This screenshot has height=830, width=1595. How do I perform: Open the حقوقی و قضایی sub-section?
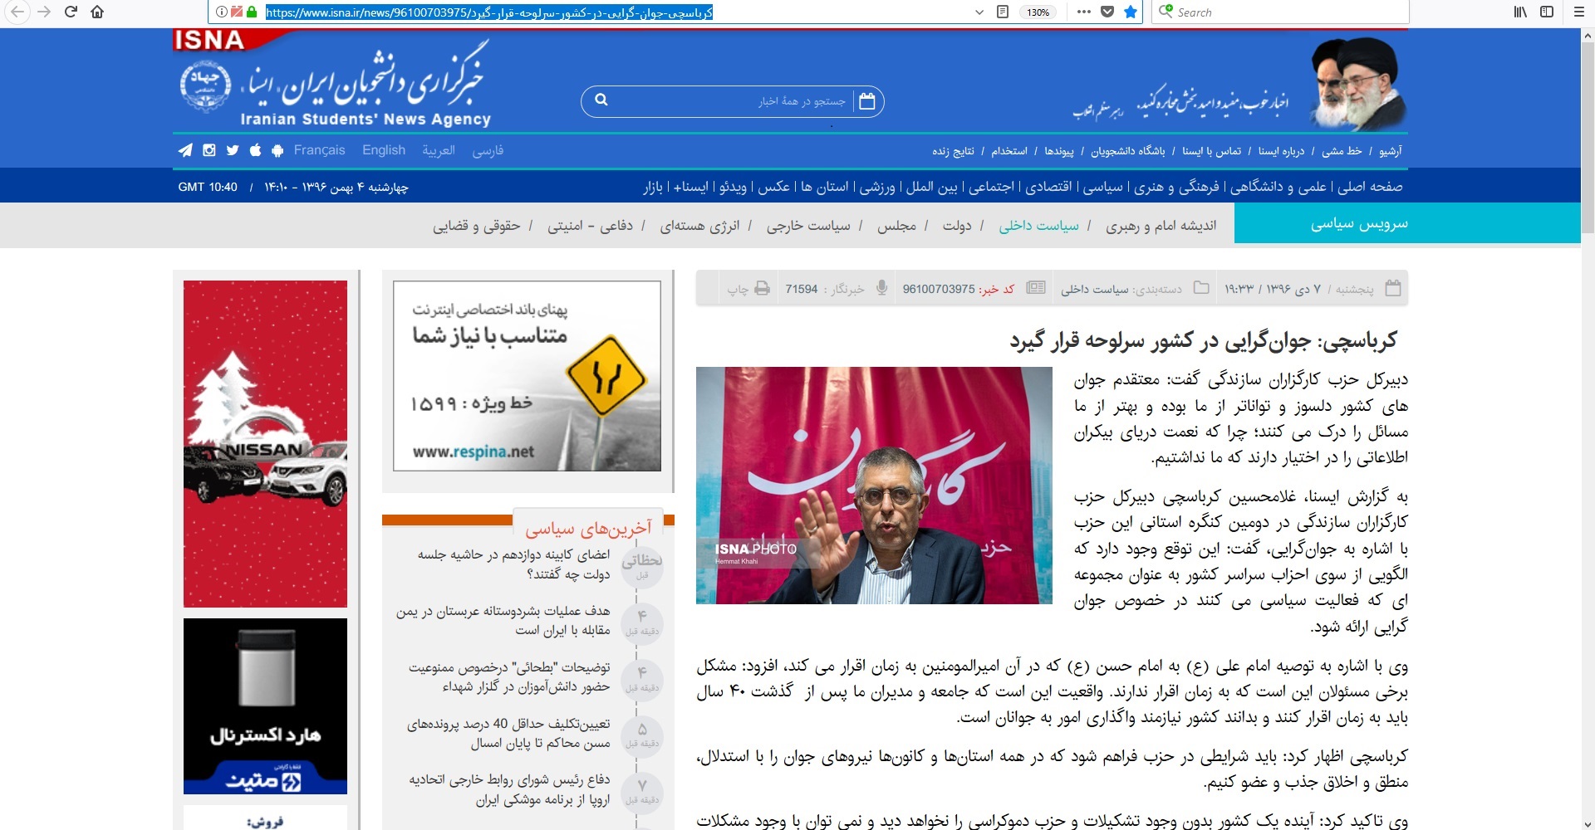tap(476, 225)
